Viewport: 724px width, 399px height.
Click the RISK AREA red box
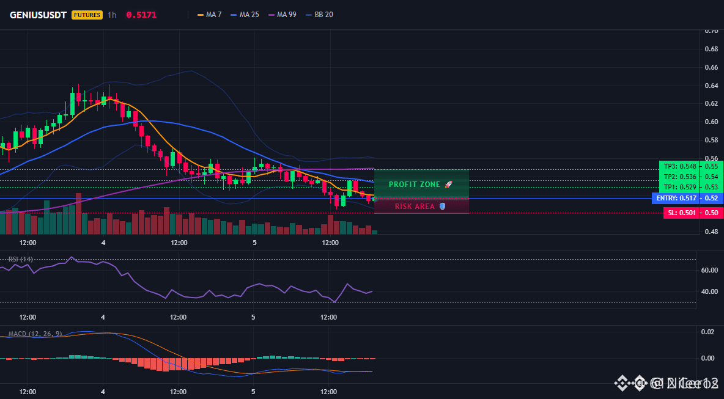tap(421, 206)
